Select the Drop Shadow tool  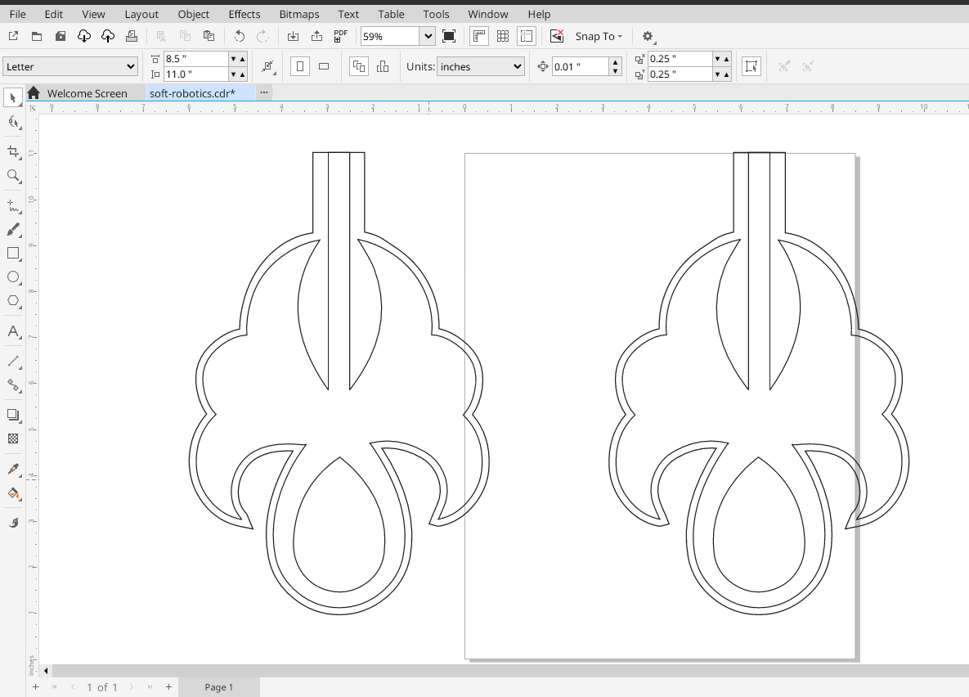coord(13,415)
